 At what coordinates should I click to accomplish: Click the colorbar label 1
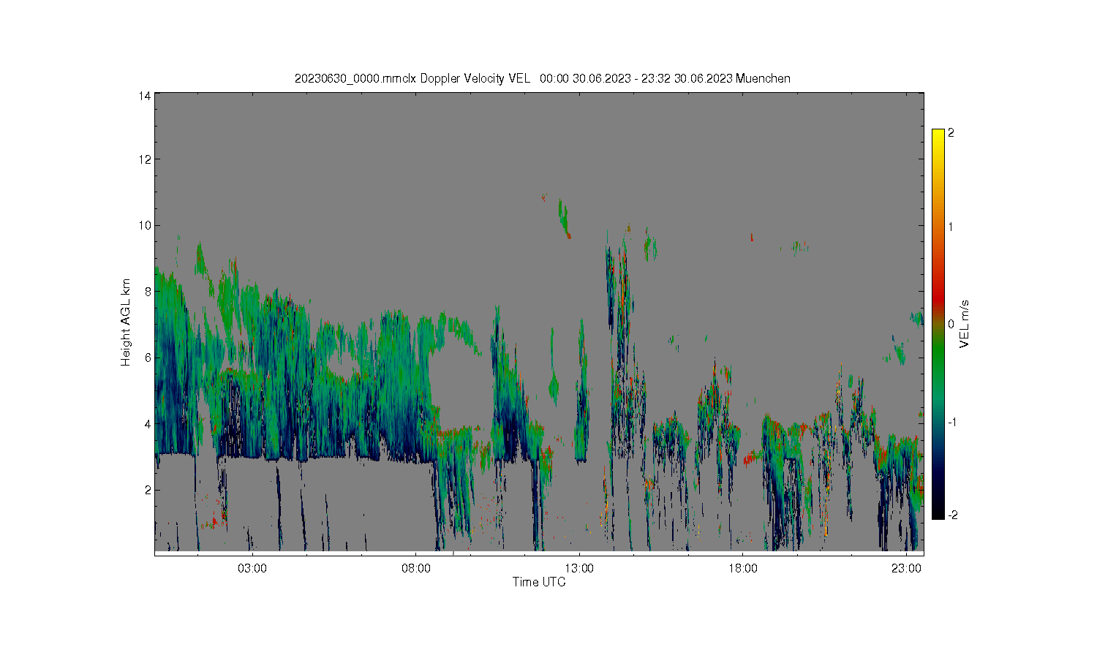click(x=951, y=227)
